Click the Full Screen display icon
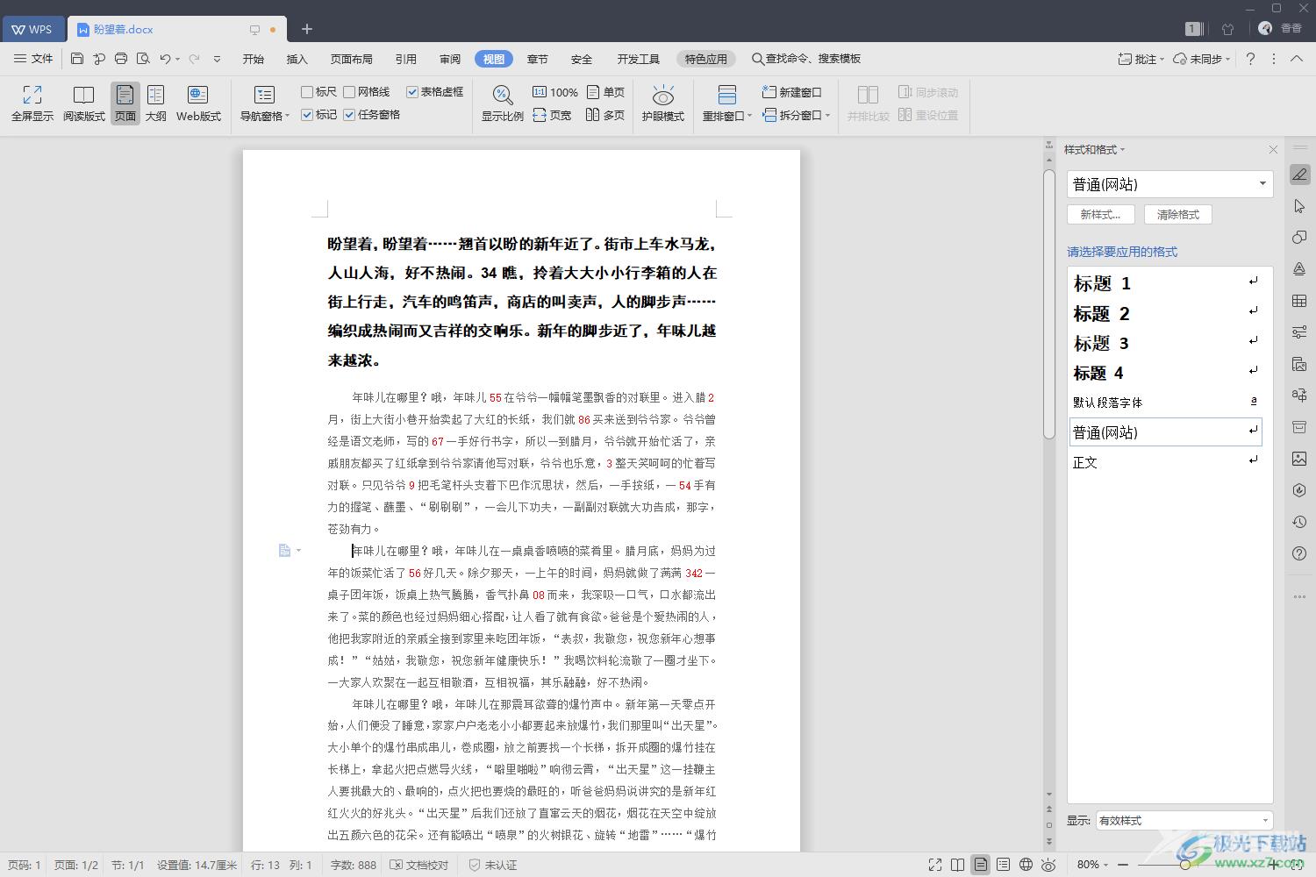The height and width of the screenshot is (877, 1316). coord(32,103)
